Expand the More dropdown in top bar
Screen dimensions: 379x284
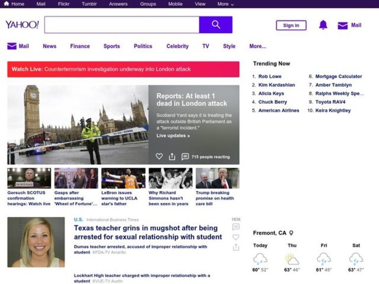(x=226, y=4)
